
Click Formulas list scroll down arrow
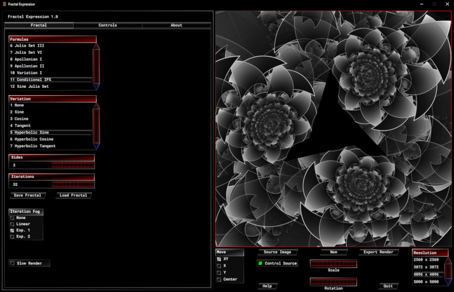click(96, 87)
